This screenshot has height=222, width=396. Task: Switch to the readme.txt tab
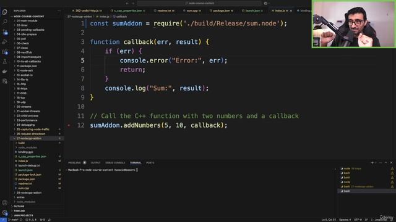[x=164, y=10]
